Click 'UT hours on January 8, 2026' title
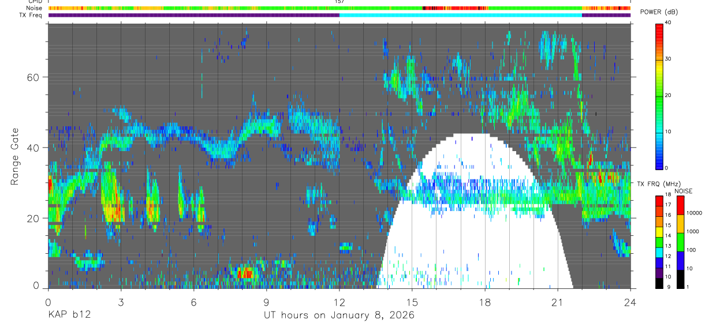The image size is (709, 327). (x=339, y=315)
